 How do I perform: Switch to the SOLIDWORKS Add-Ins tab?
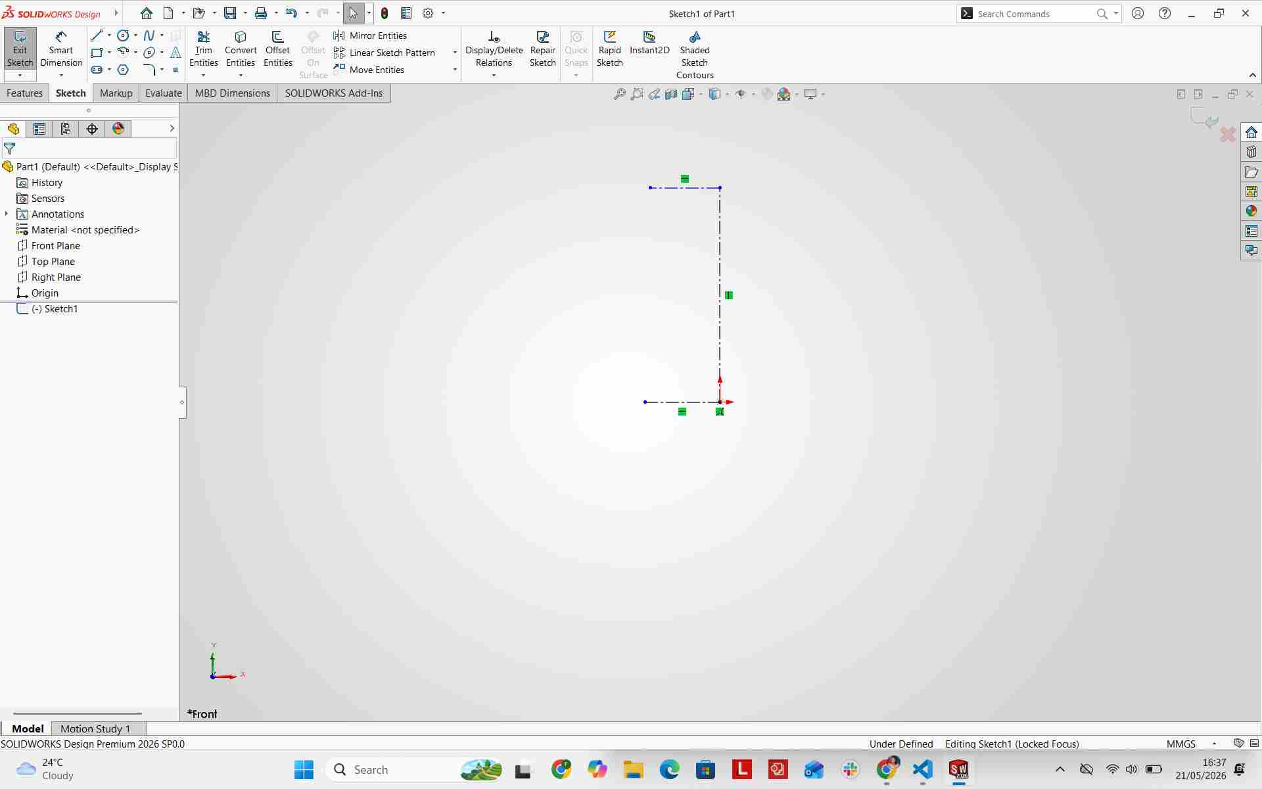pos(334,93)
